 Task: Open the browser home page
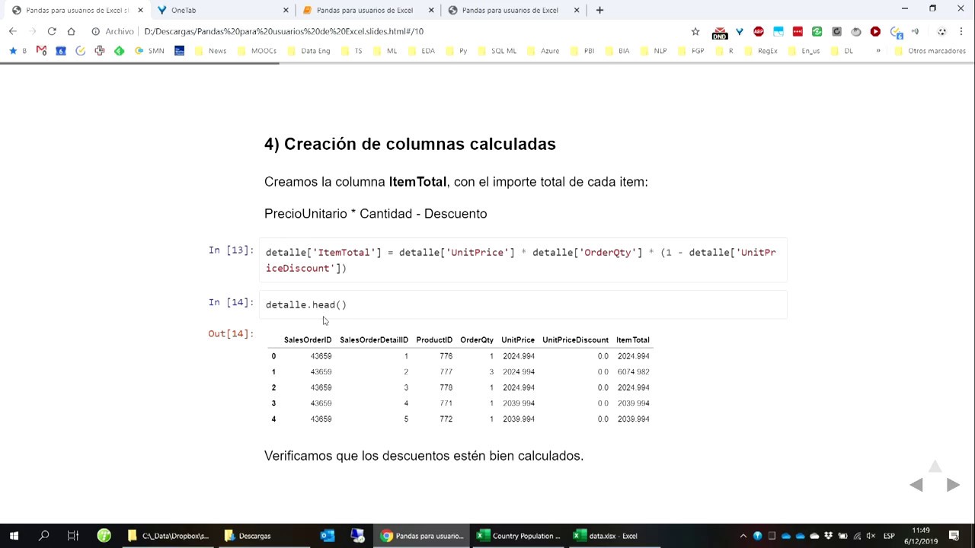pyautogui.click(x=72, y=31)
